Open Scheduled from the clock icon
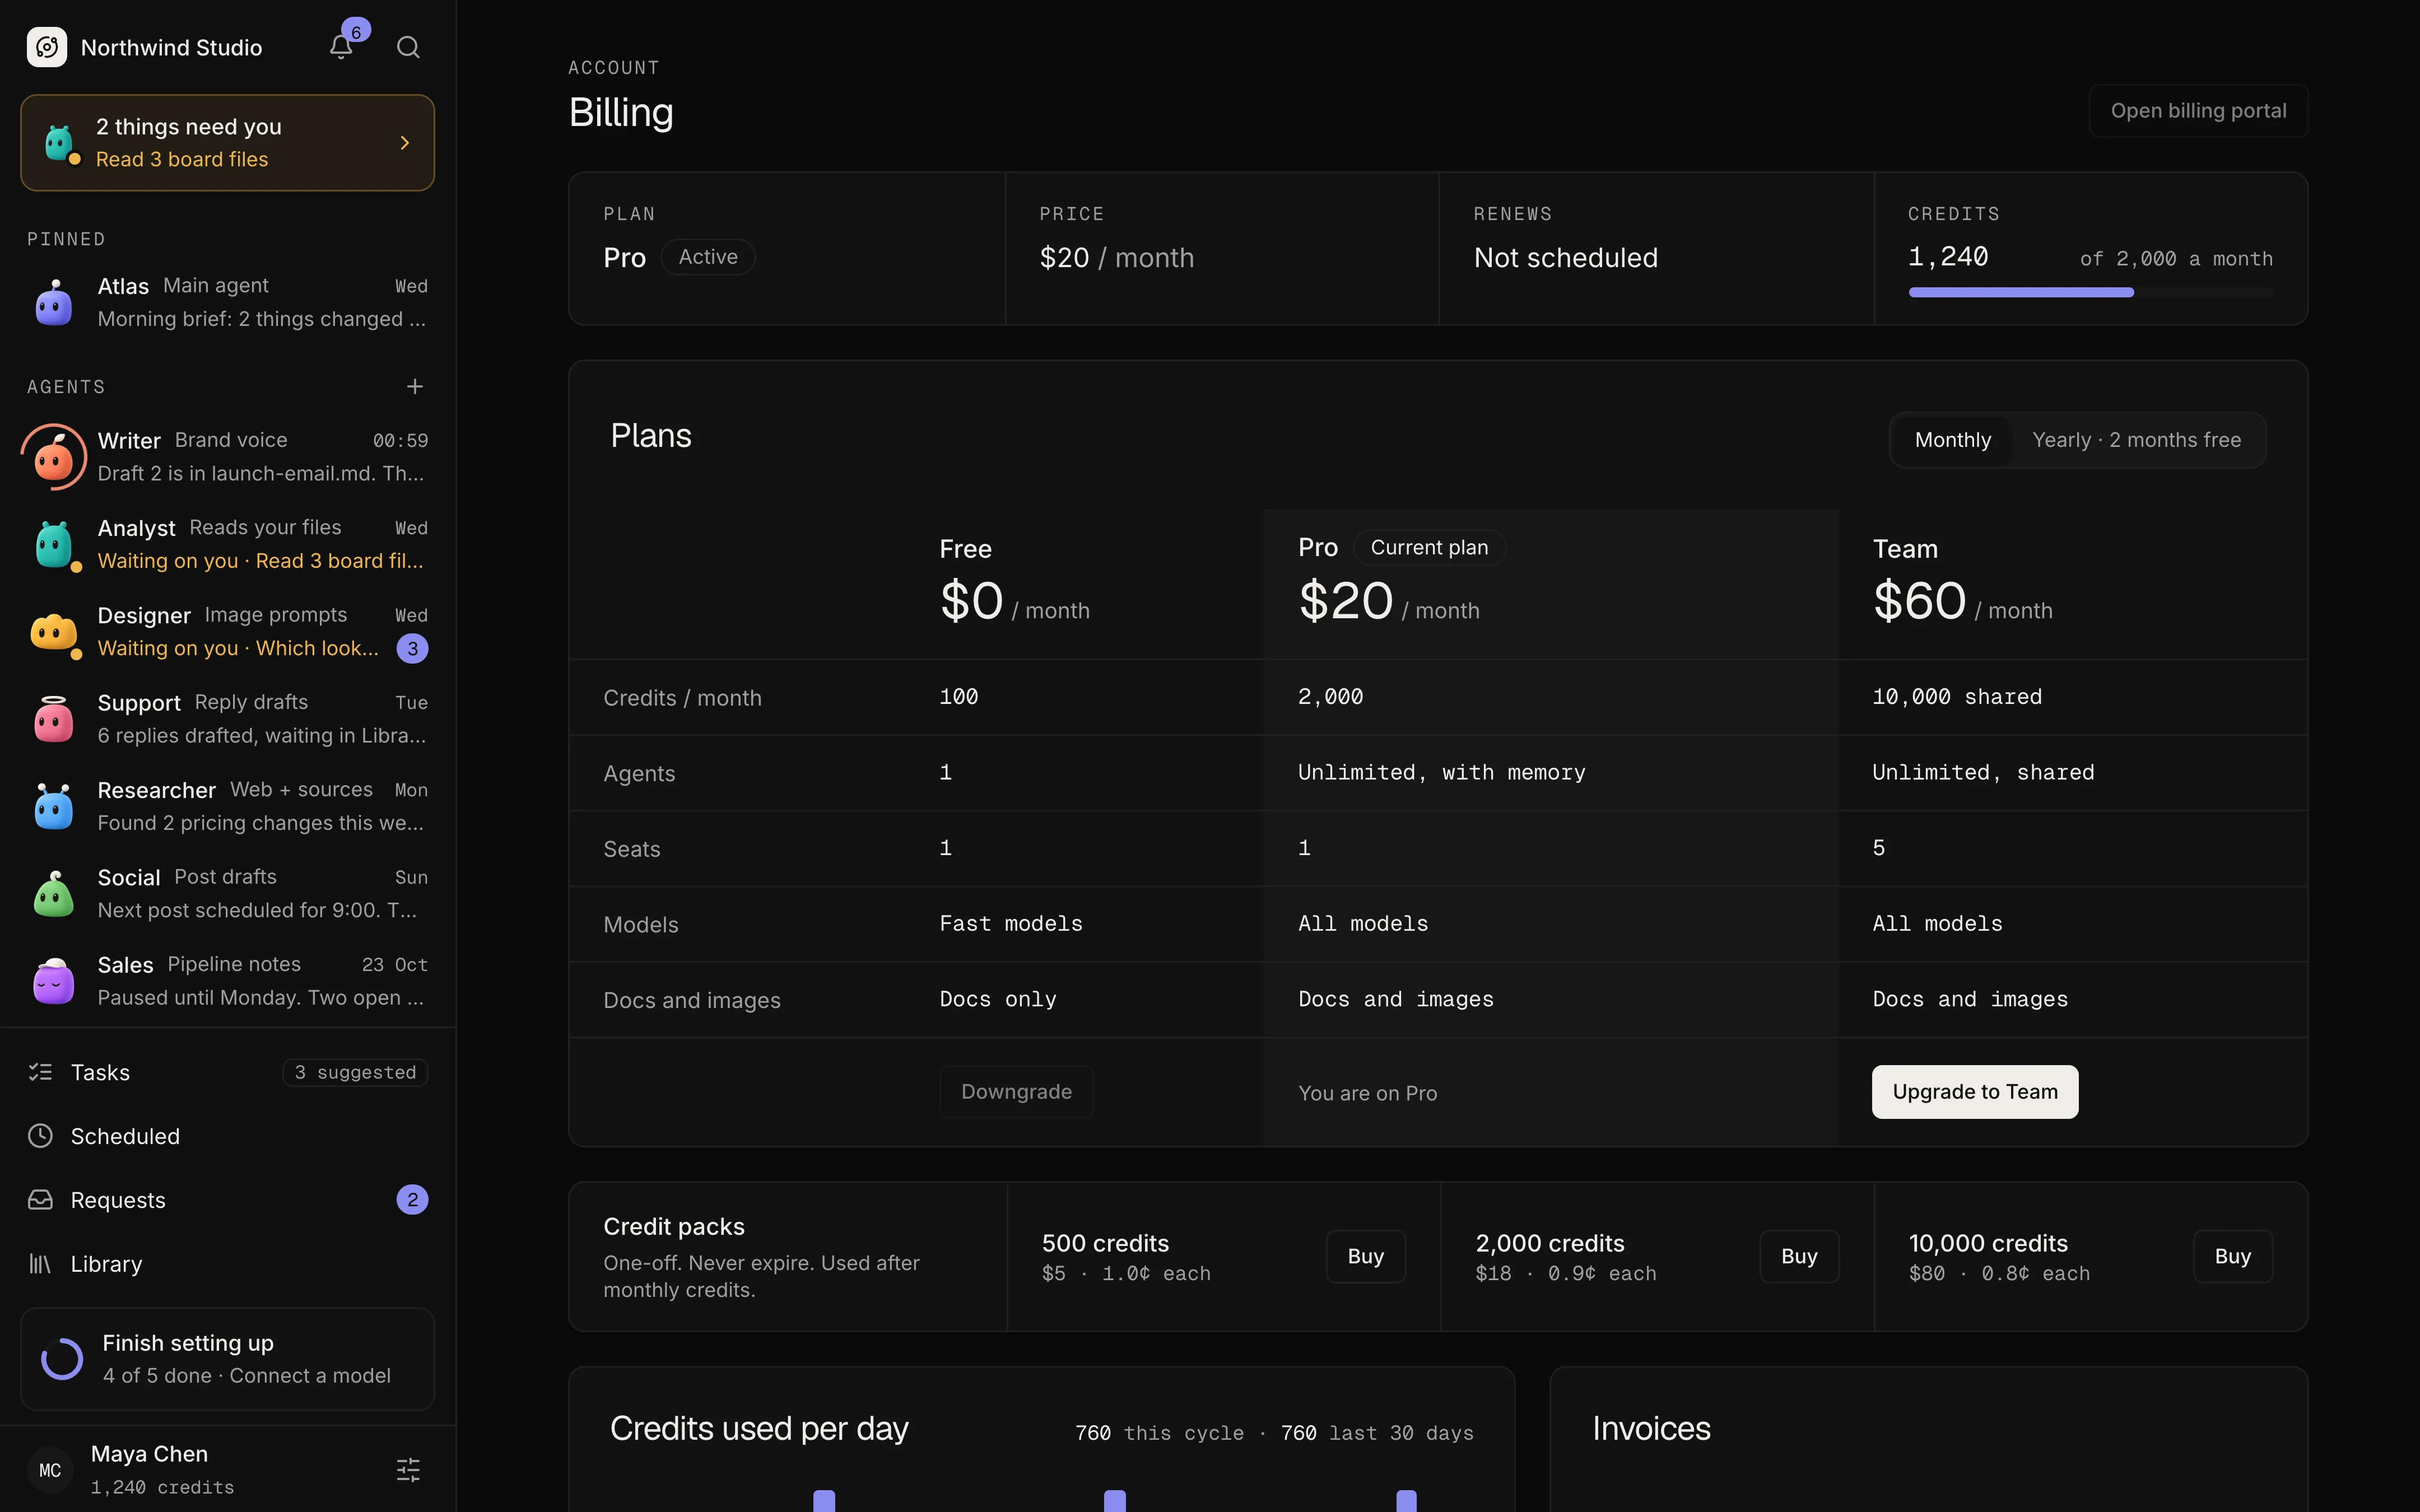The image size is (2420, 1512). click(40, 1136)
